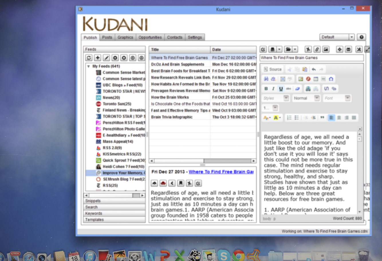This screenshot has width=382, height=261.
Task: Insert horizontal line in editor
Action: pyautogui.click(x=323, y=79)
